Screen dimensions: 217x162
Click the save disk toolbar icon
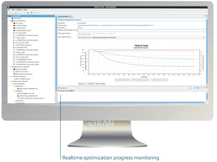pyautogui.click(x=15, y=13)
